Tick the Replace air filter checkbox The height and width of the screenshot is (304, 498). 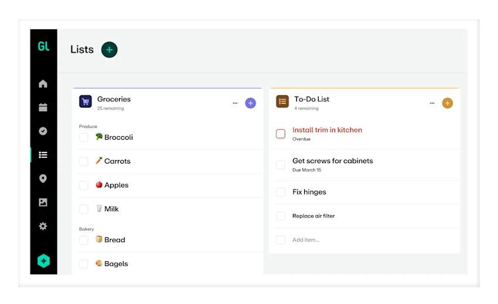point(281,216)
